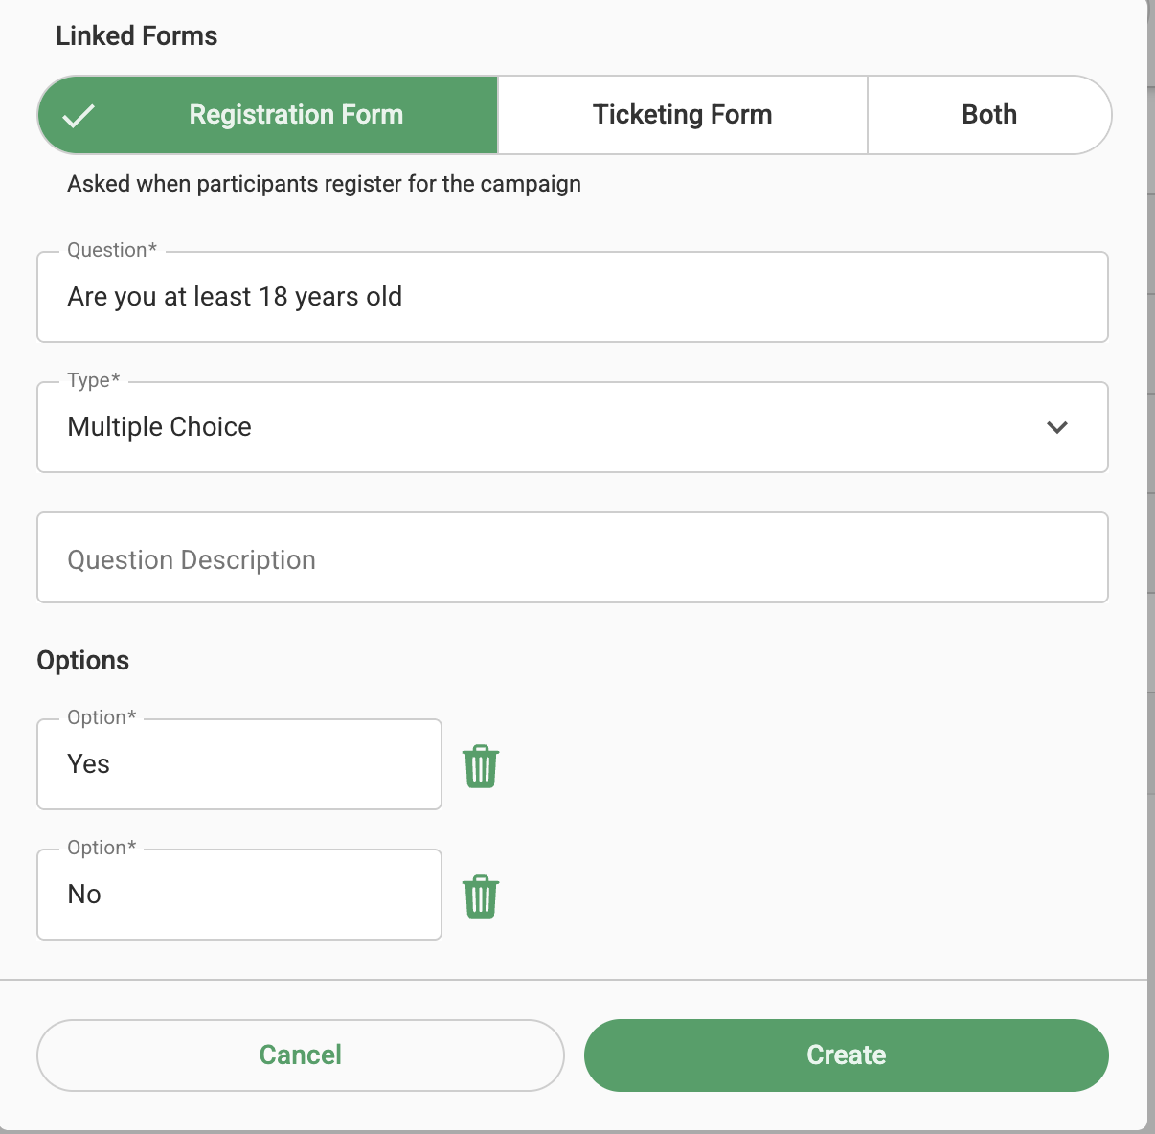Edit the option field containing No
1155x1134 pixels.
(x=239, y=895)
